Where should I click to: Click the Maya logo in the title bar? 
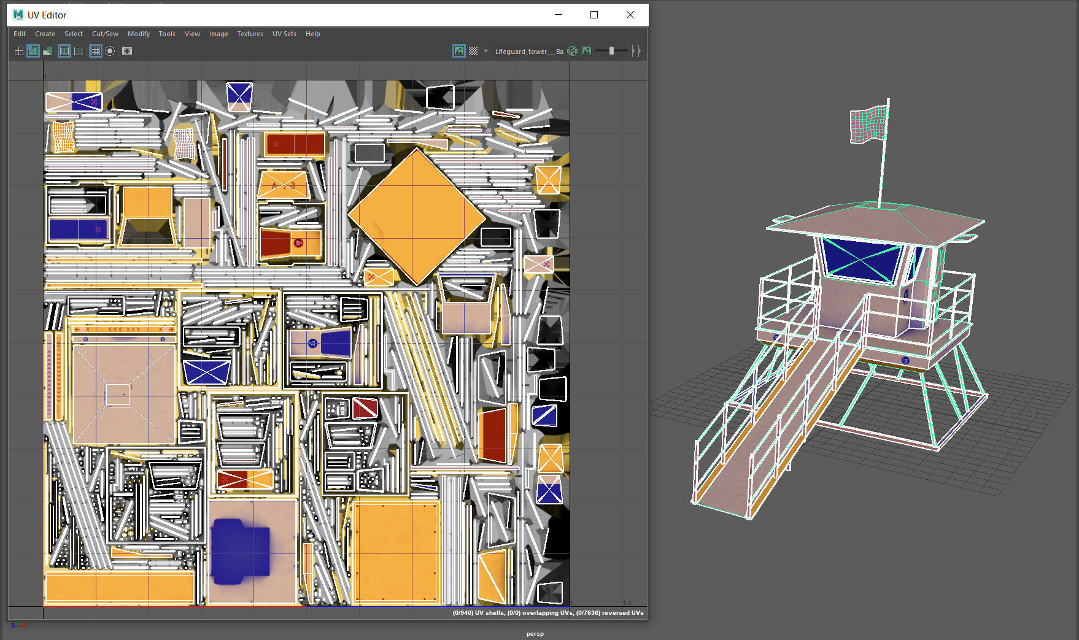point(18,15)
